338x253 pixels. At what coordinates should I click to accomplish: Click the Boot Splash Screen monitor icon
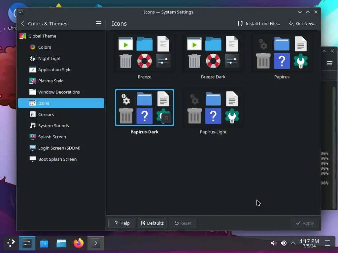pos(33,159)
